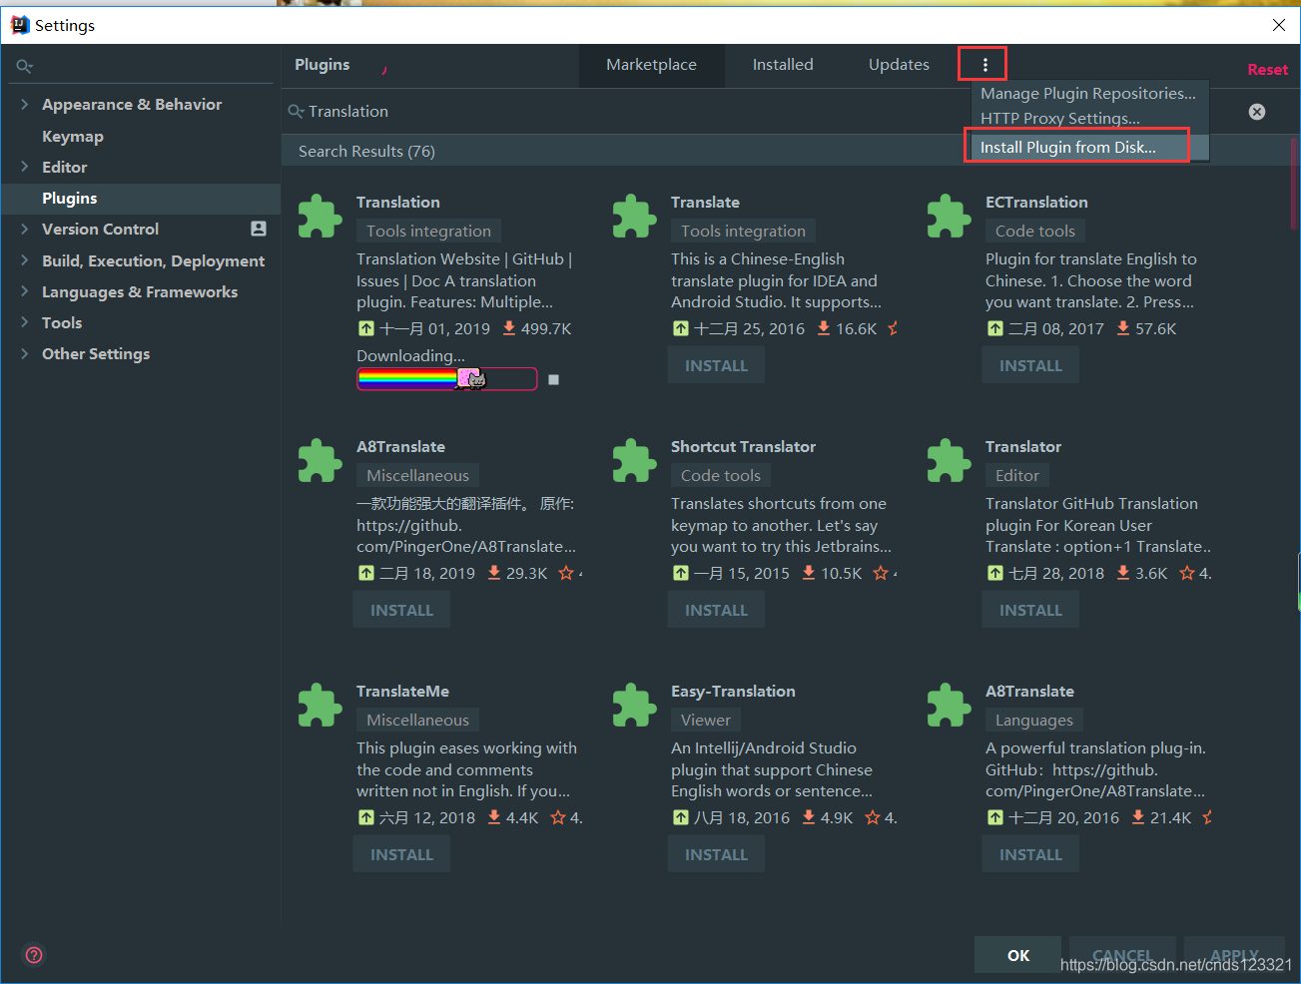Clear the Translation search with the X icon
Image resolution: width=1301 pixels, height=984 pixels.
click(x=1257, y=112)
